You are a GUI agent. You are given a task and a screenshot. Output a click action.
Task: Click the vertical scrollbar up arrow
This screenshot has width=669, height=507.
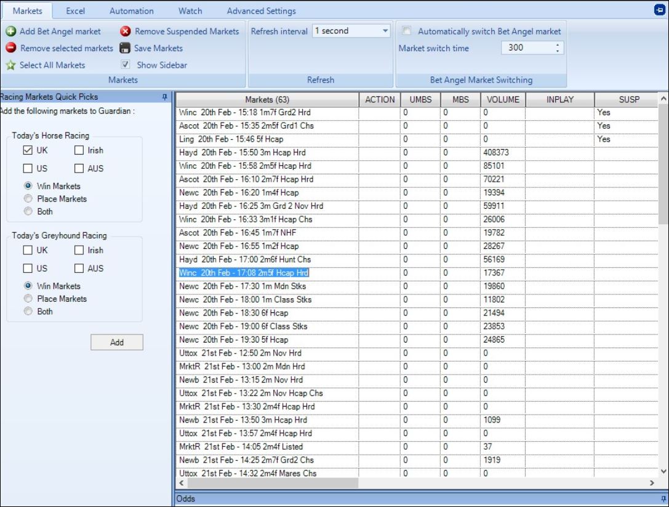(663, 99)
